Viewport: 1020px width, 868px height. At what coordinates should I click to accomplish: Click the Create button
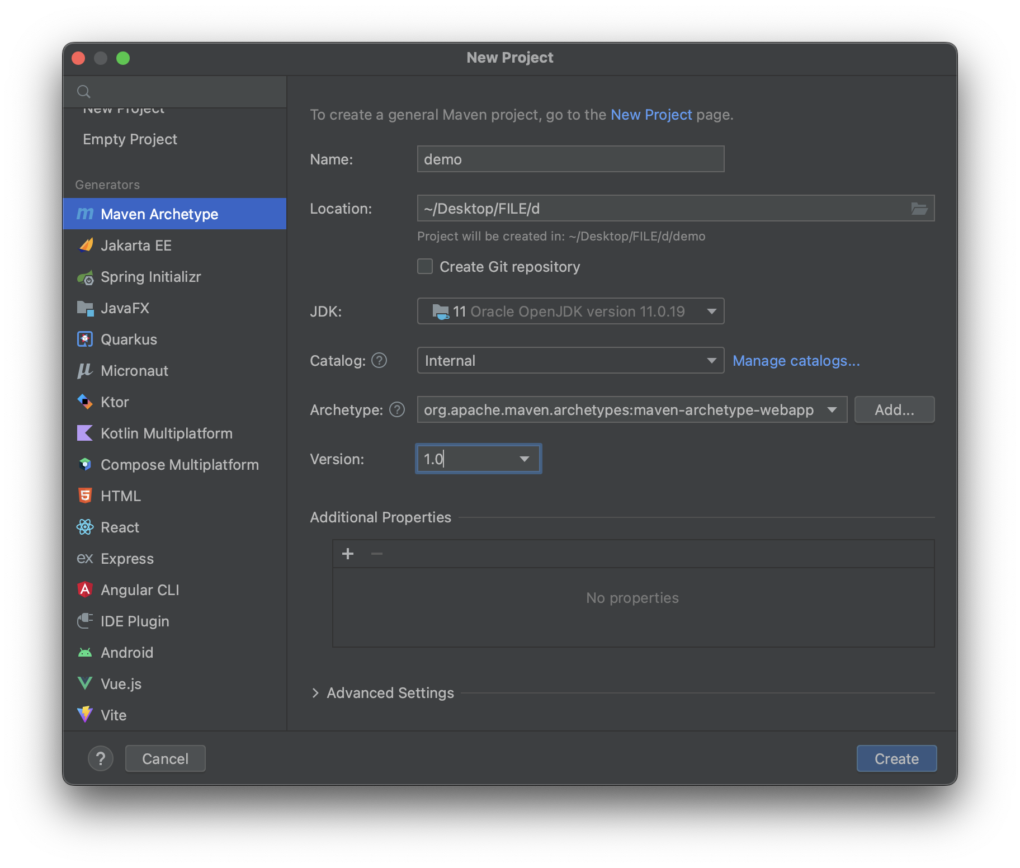coord(896,758)
